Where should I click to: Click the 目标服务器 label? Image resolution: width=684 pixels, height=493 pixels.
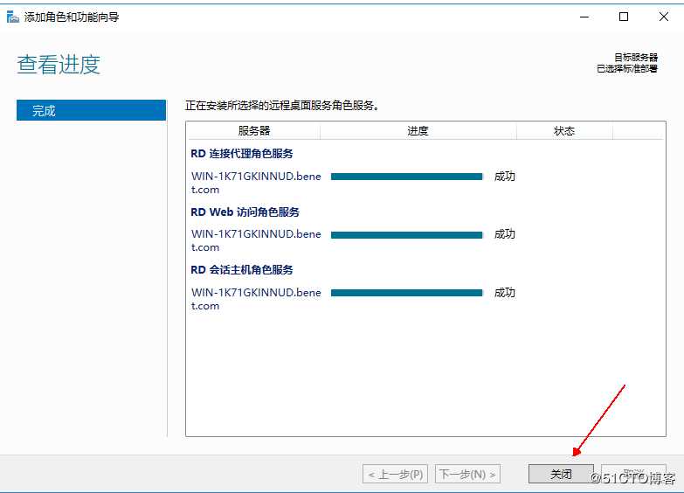pos(636,57)
